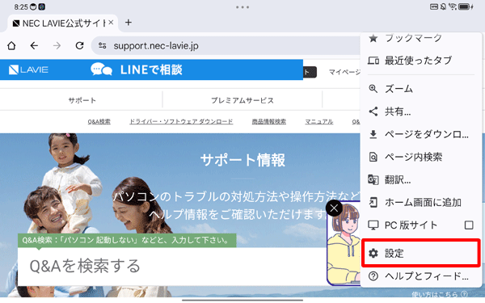Dismiss the chat assistant with X button

(334, 208)
